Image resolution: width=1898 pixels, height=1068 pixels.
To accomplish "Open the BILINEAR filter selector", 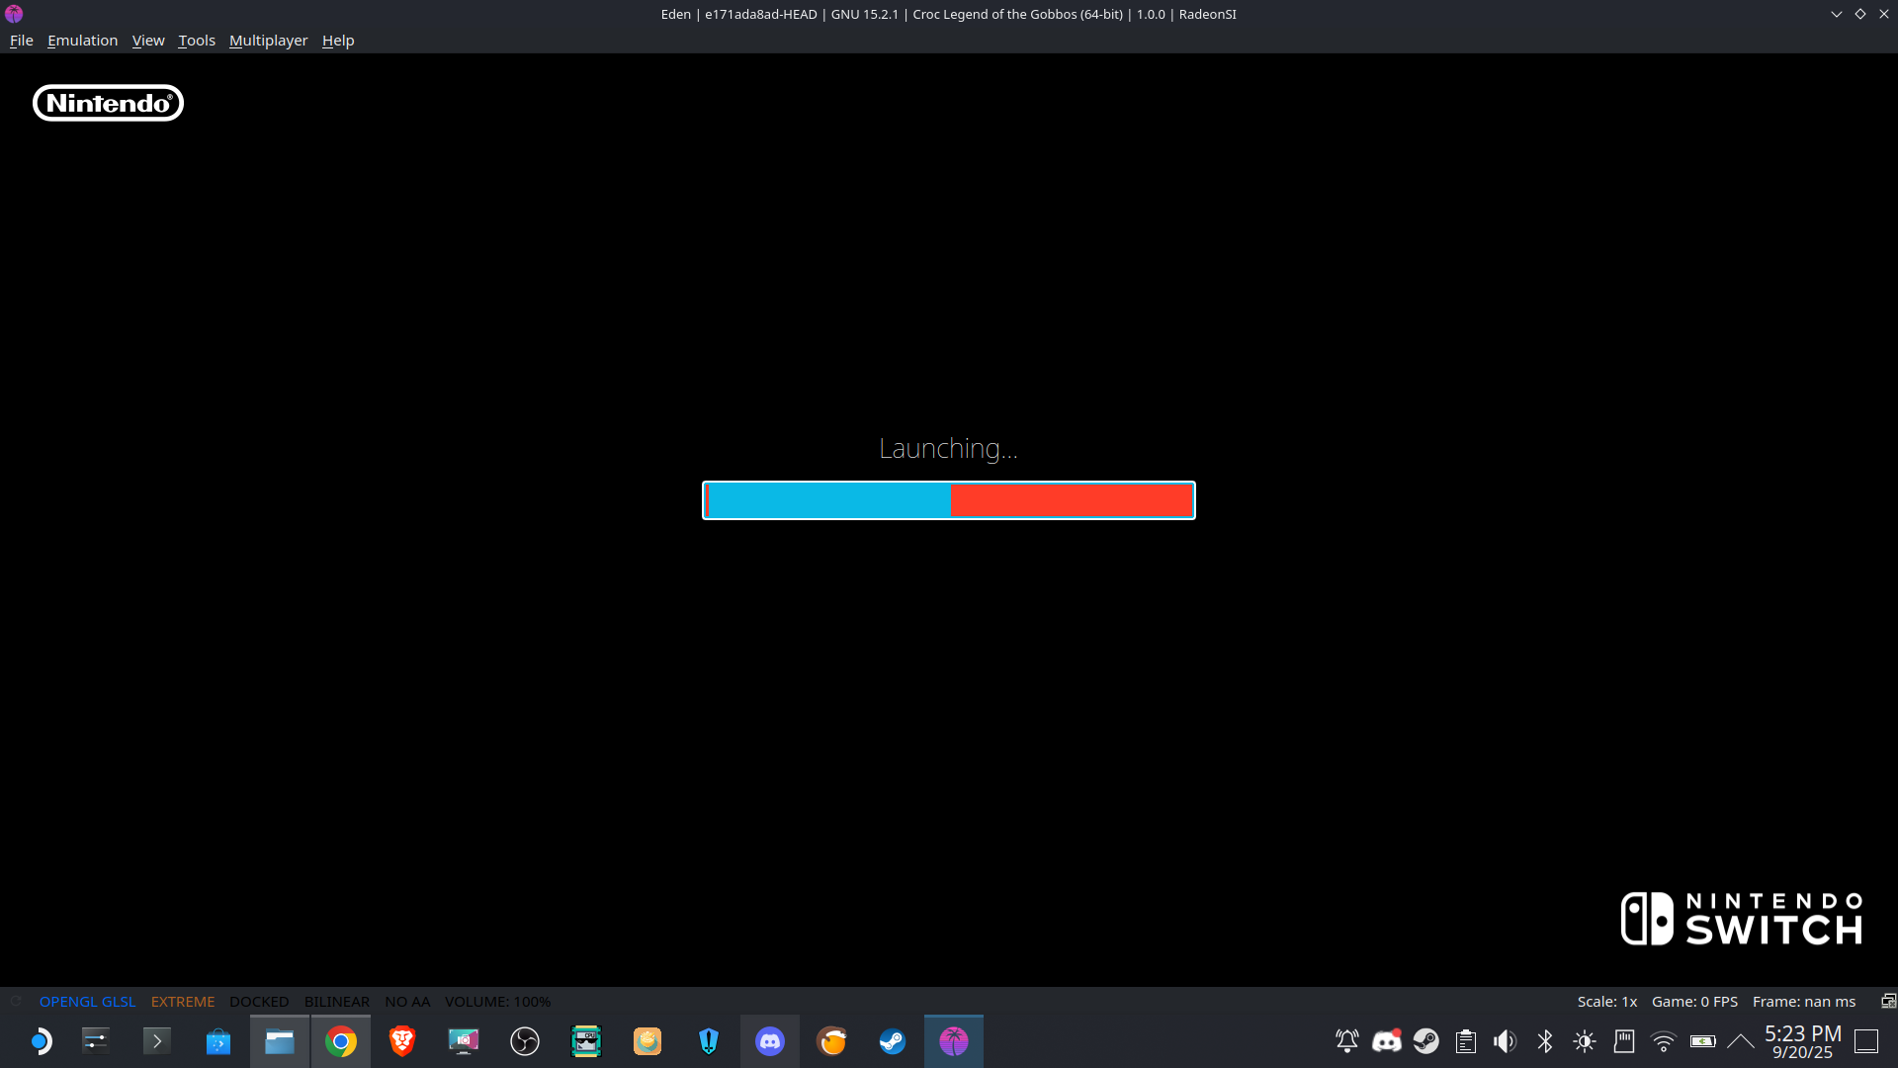I will [x=336, y=1002].
